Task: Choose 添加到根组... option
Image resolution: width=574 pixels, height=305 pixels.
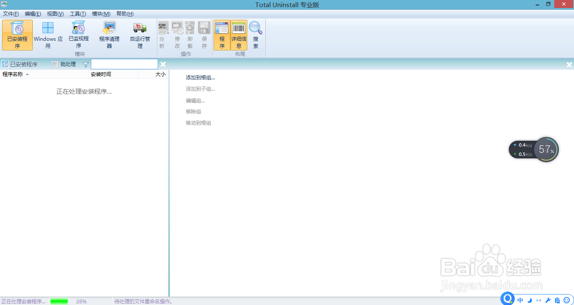Action: [201, 78]
